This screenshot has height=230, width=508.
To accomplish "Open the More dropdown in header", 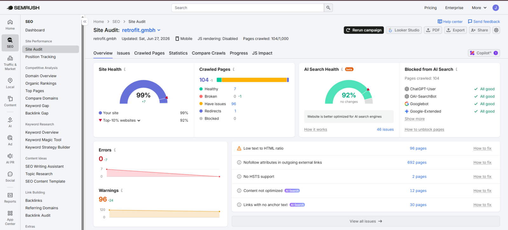I will pos(479,8).
